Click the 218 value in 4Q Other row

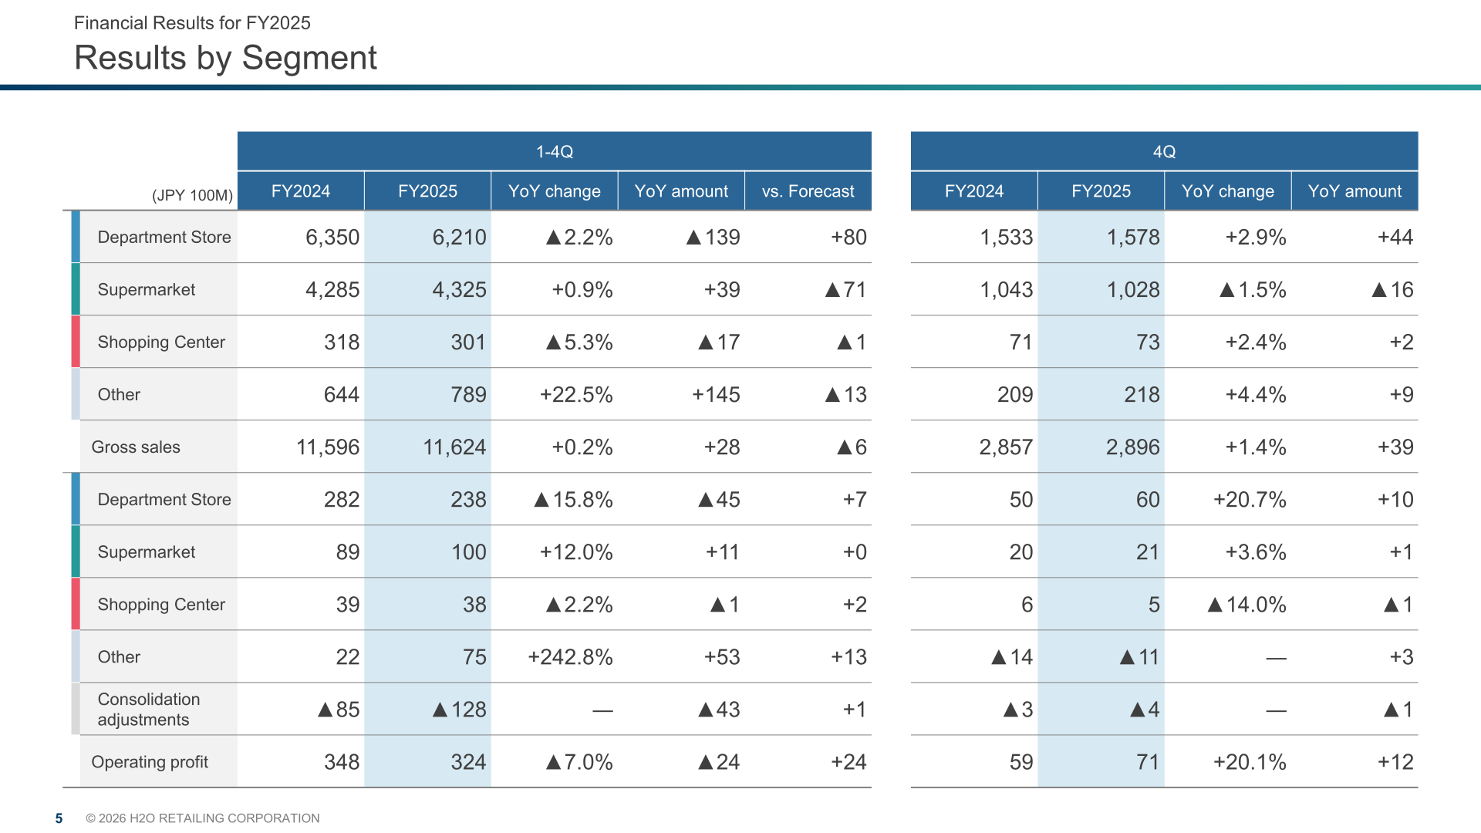(1142, 395)
